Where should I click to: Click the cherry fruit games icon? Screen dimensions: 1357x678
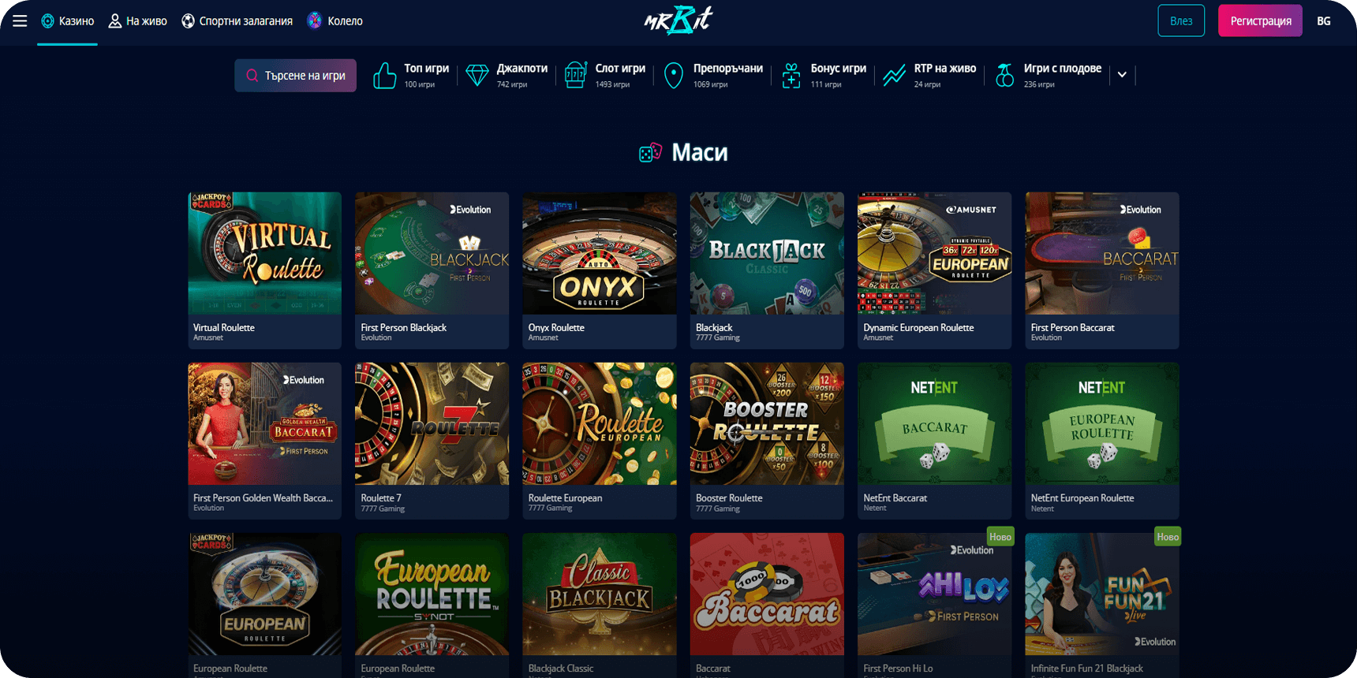[1004, 76]
